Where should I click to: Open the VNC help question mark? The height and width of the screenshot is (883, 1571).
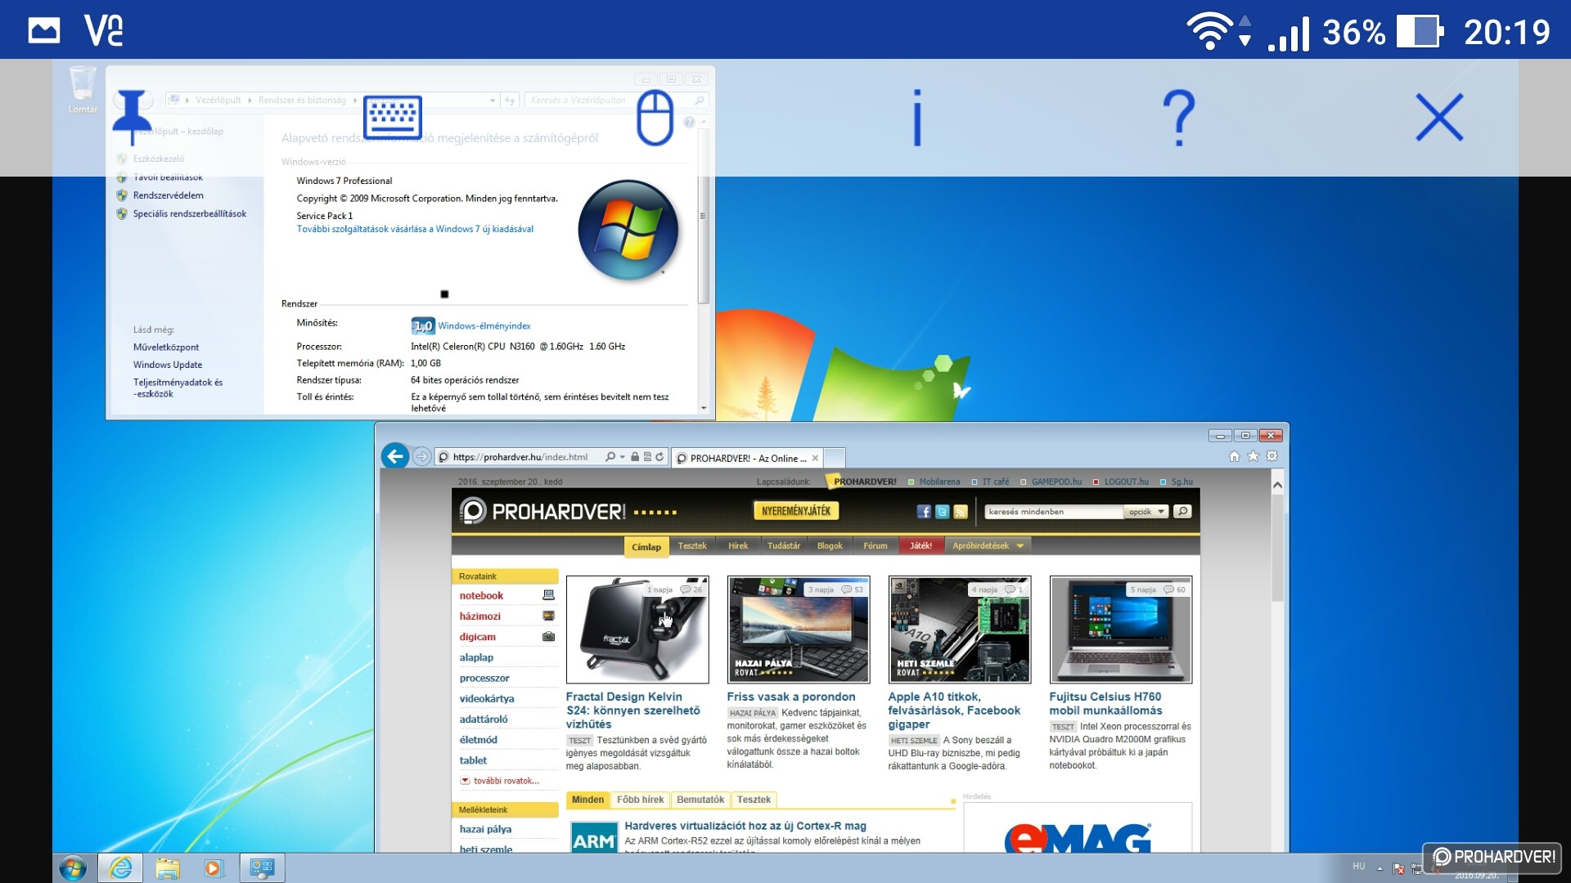tap(1178, 117)
